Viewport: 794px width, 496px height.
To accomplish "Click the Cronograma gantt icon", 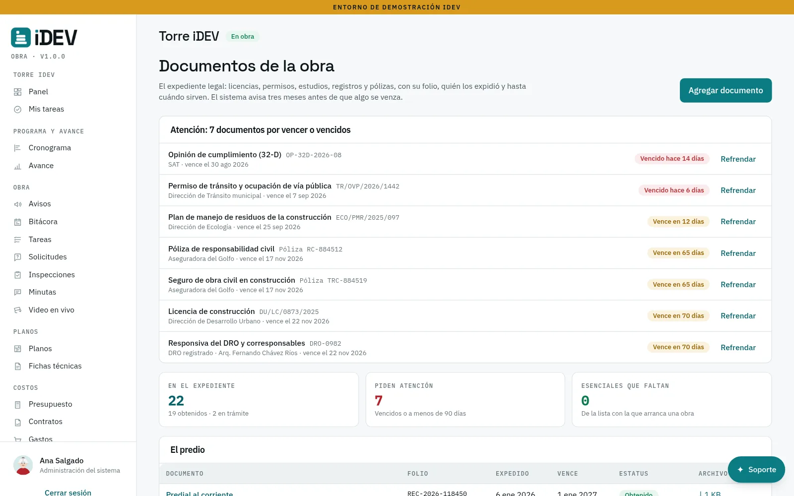I will (x=18, y=148).
